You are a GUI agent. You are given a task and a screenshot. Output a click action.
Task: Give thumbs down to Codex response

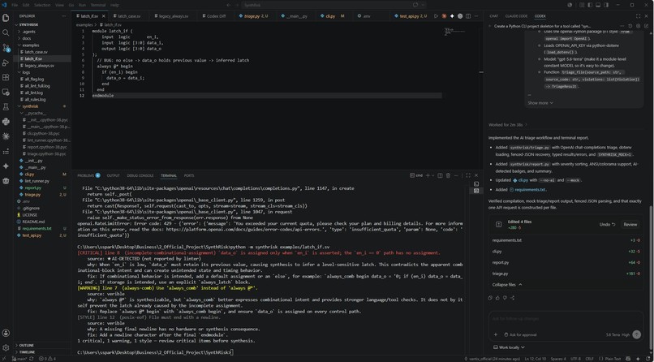coord(505,298)
